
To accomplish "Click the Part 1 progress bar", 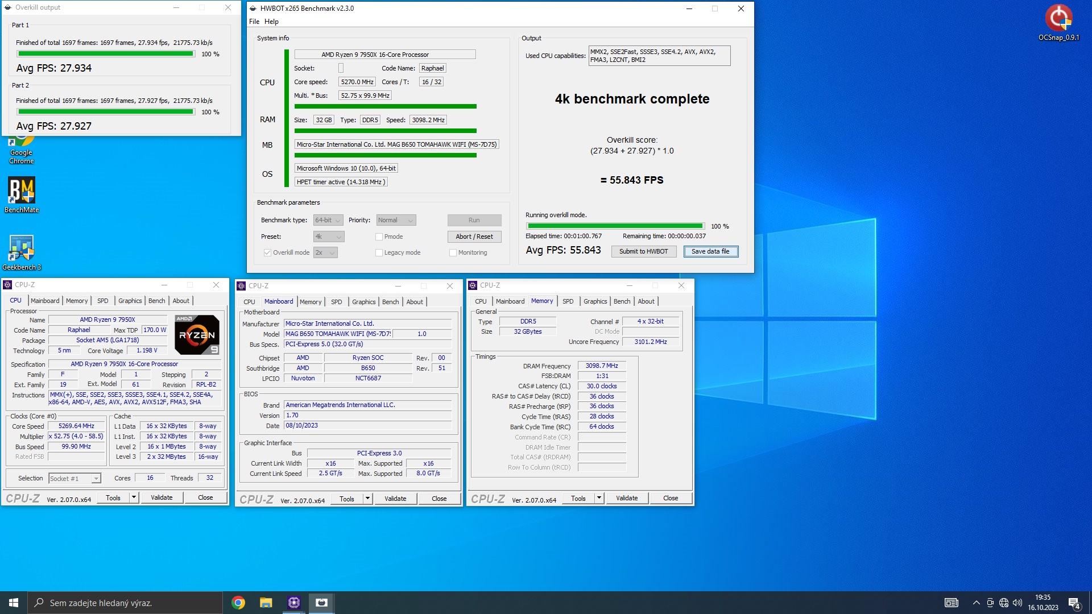I will point(106,53).
